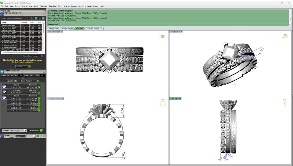Screen dimensions: 293x166
Task: Click the ring icon in Perspective viewport
Action: (x=285, y=36)
